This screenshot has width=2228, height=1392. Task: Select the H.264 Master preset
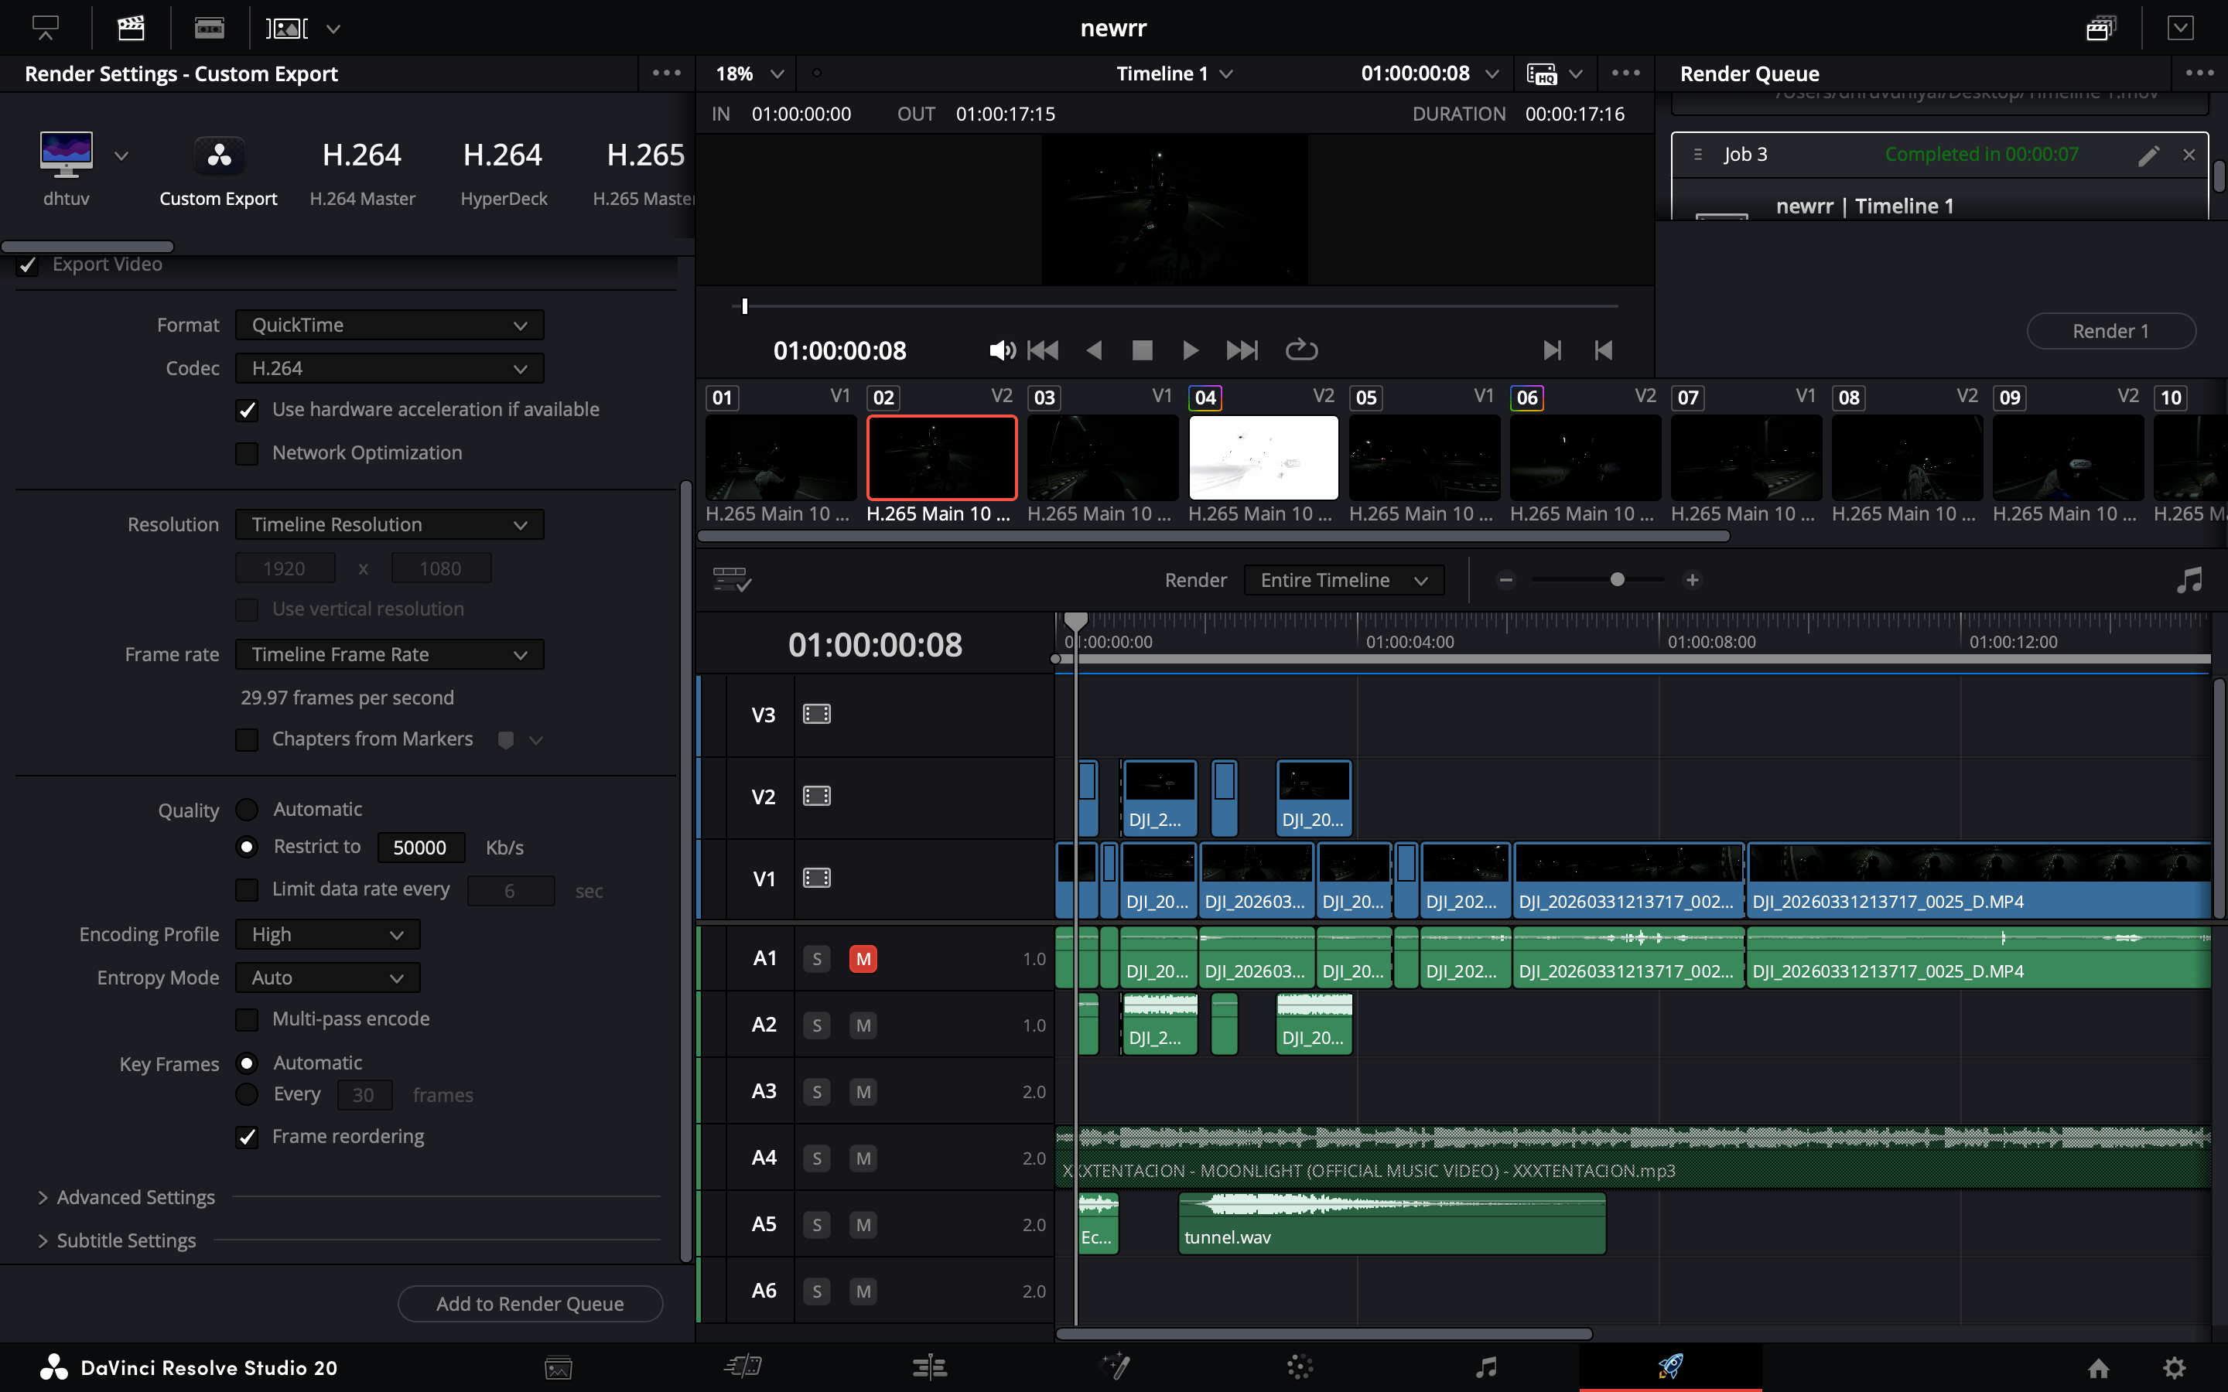(x=362, y=172)
